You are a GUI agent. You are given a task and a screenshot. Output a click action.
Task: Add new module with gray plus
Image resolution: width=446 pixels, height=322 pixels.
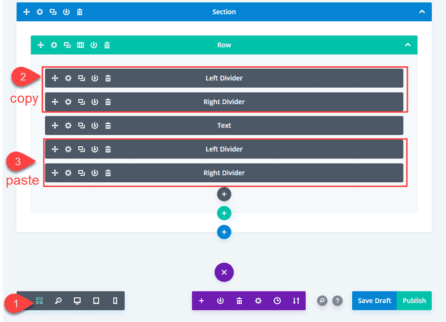[x=224, y=194]
